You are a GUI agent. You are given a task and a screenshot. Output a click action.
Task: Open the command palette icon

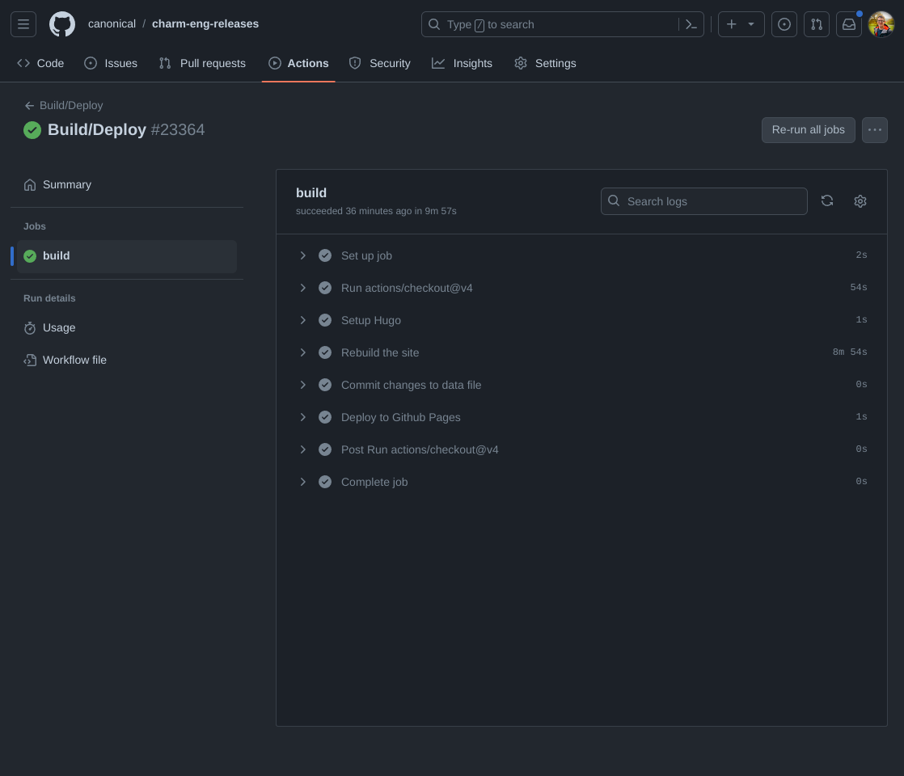[691, 24]
